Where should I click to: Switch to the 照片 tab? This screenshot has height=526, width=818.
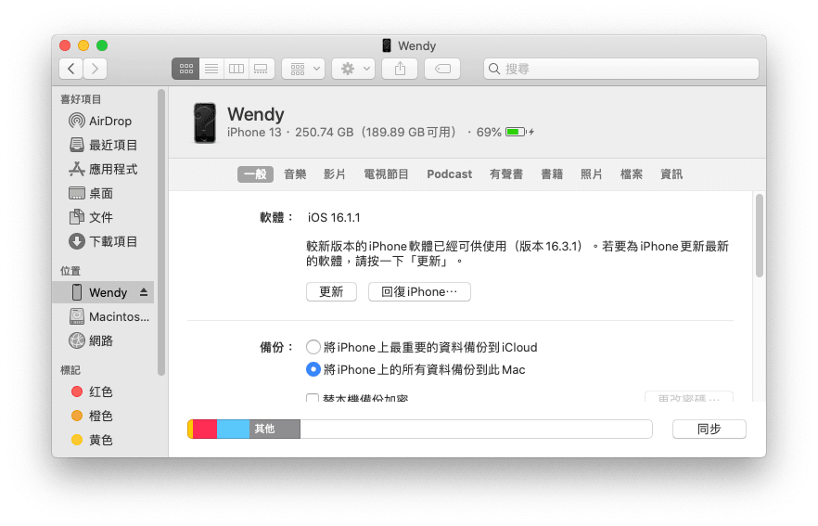[x=591, y=174]
